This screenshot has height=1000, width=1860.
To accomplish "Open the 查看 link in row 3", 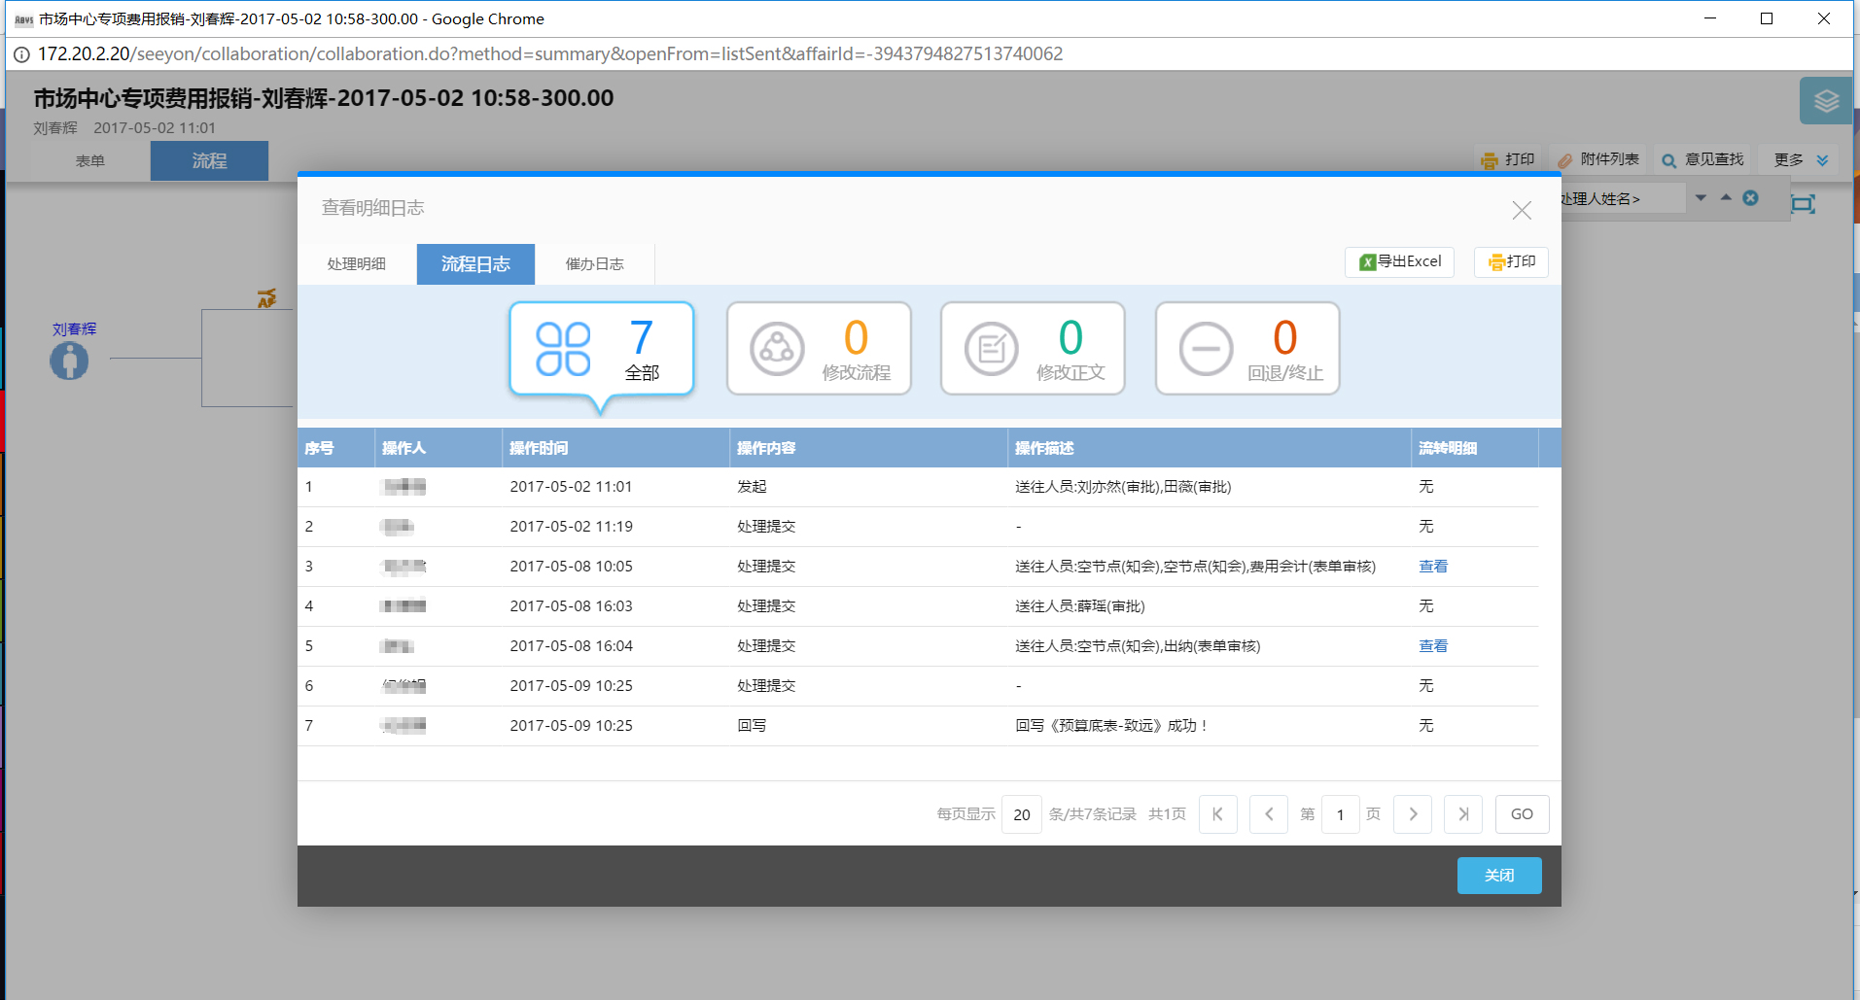I will 1433,567.
